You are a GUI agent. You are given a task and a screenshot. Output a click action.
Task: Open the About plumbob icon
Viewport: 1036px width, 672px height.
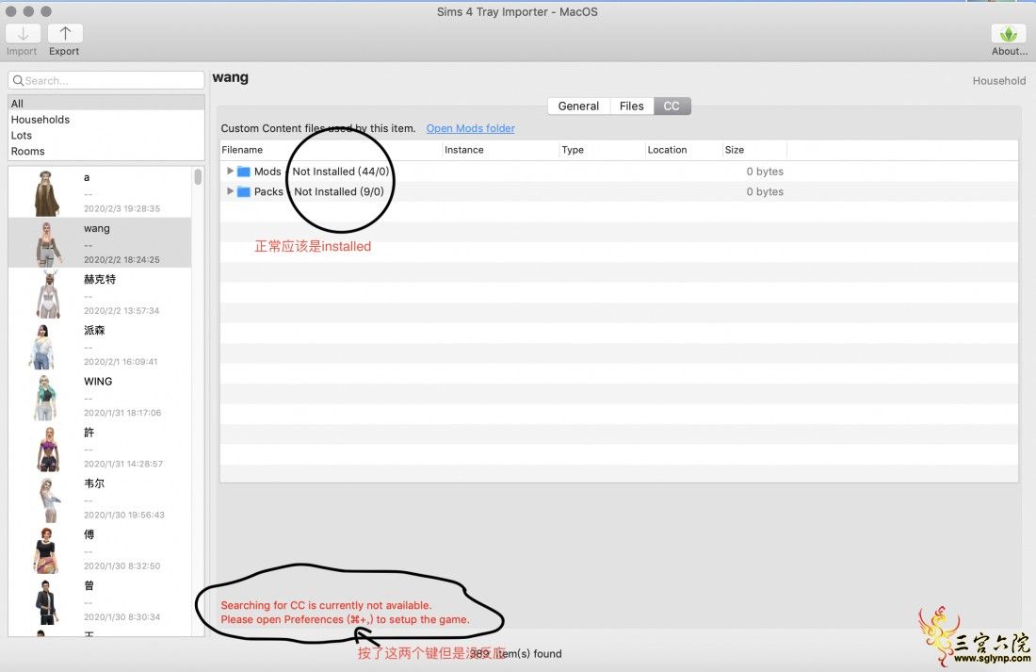point(1009,34)
